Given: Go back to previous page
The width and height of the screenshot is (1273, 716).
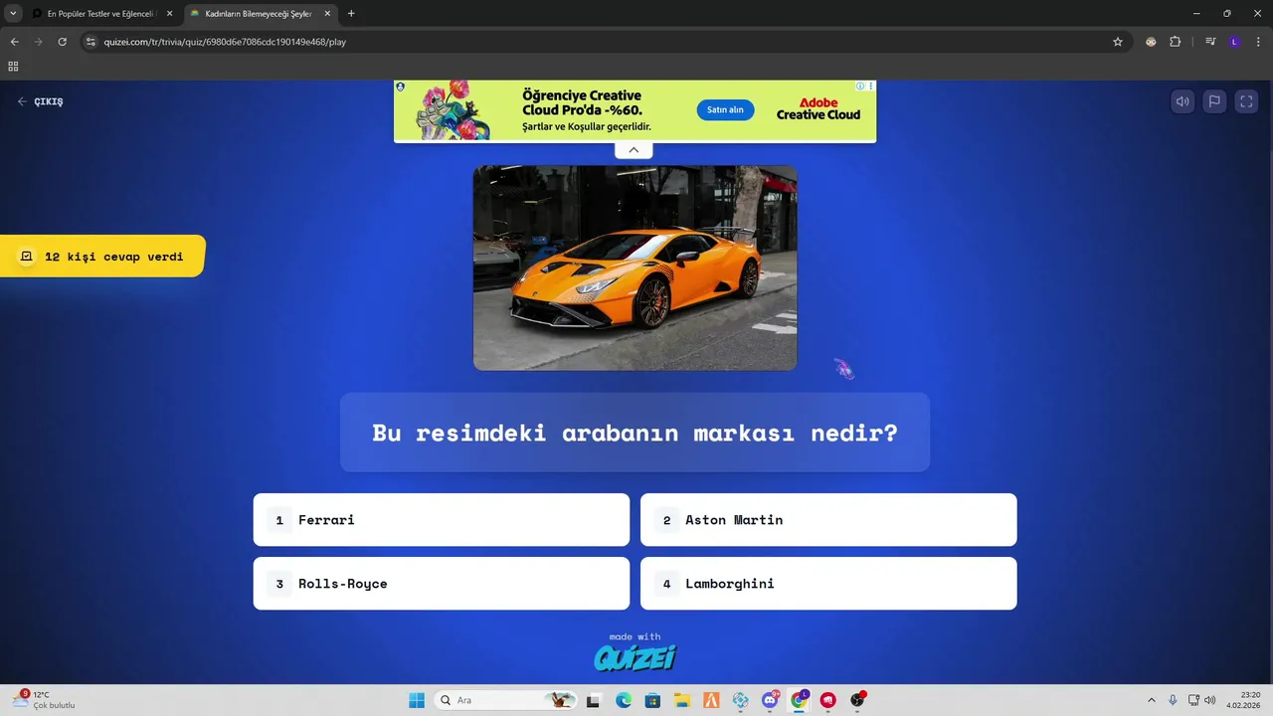Looking at the screenshot, I should click(x=14, y=42).
